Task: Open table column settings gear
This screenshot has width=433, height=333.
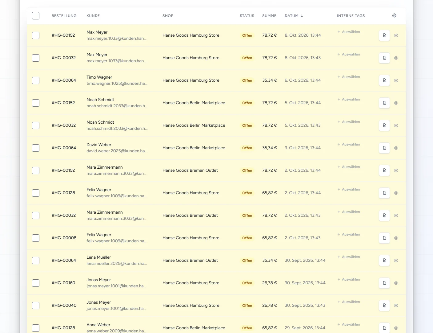Action: click(x=394, y=15)
